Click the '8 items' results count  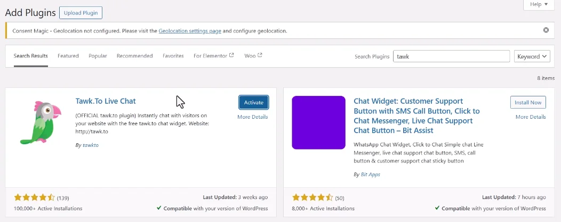point(546,78)
